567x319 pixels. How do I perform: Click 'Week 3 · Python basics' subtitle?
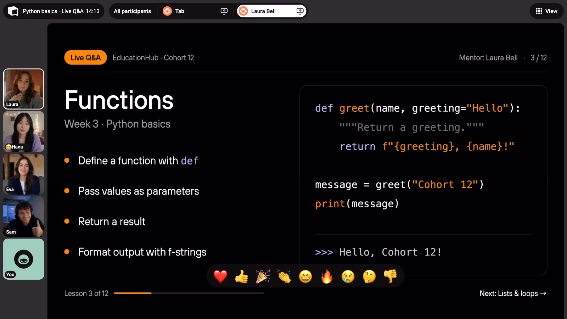pos(117,124)
